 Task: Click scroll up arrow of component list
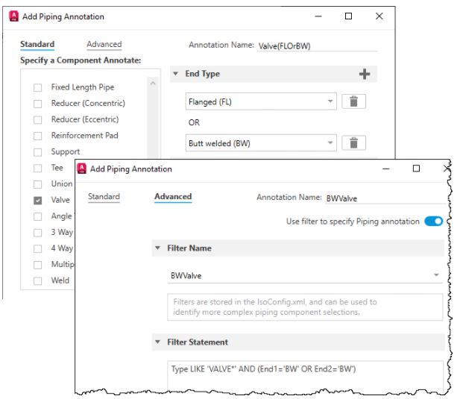click(x=153, y=84)
